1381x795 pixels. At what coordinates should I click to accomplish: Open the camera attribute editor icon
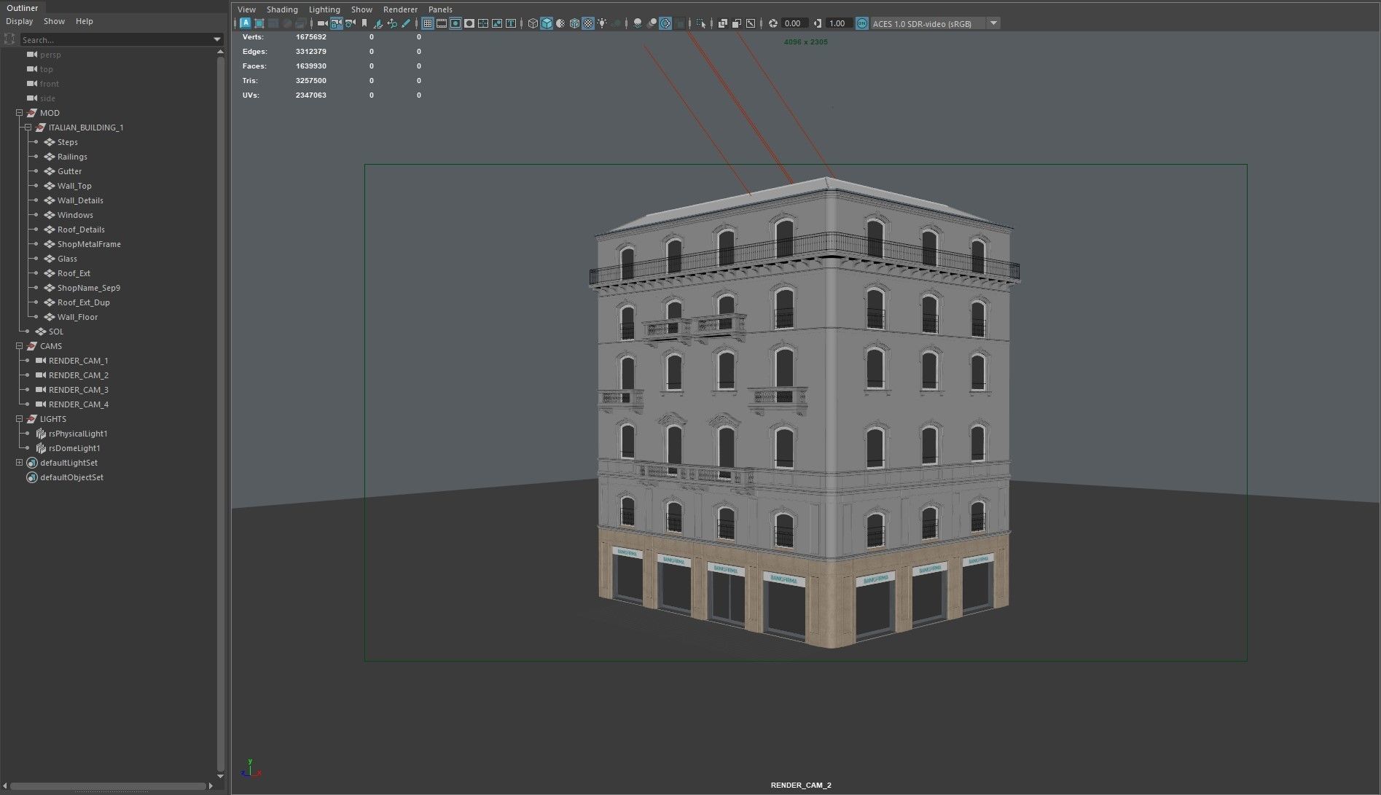coord(351,23)
